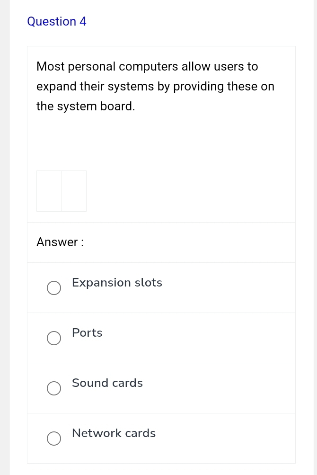The width and height of the screenshot is (317, 475).
Task: Click the word "Most" in the question
Action: click(50, 67)
